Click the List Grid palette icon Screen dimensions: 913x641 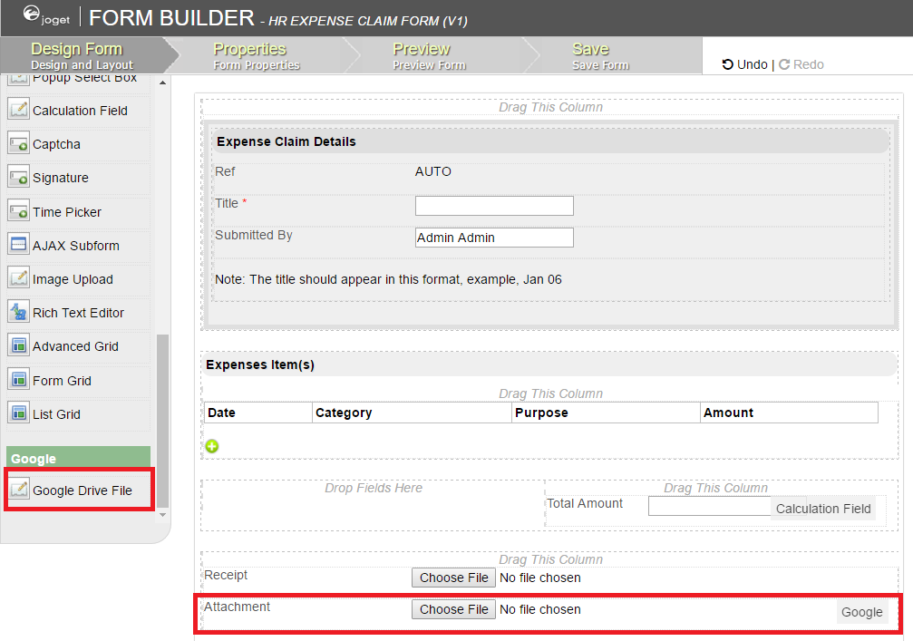pyautogui.click(x=19, y=413)
